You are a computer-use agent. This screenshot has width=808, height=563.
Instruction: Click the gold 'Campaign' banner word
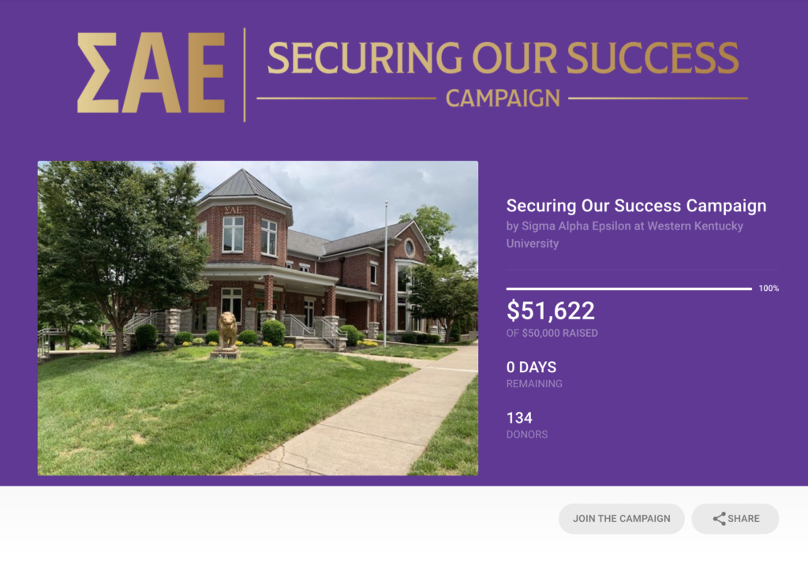tap(503, 99)
